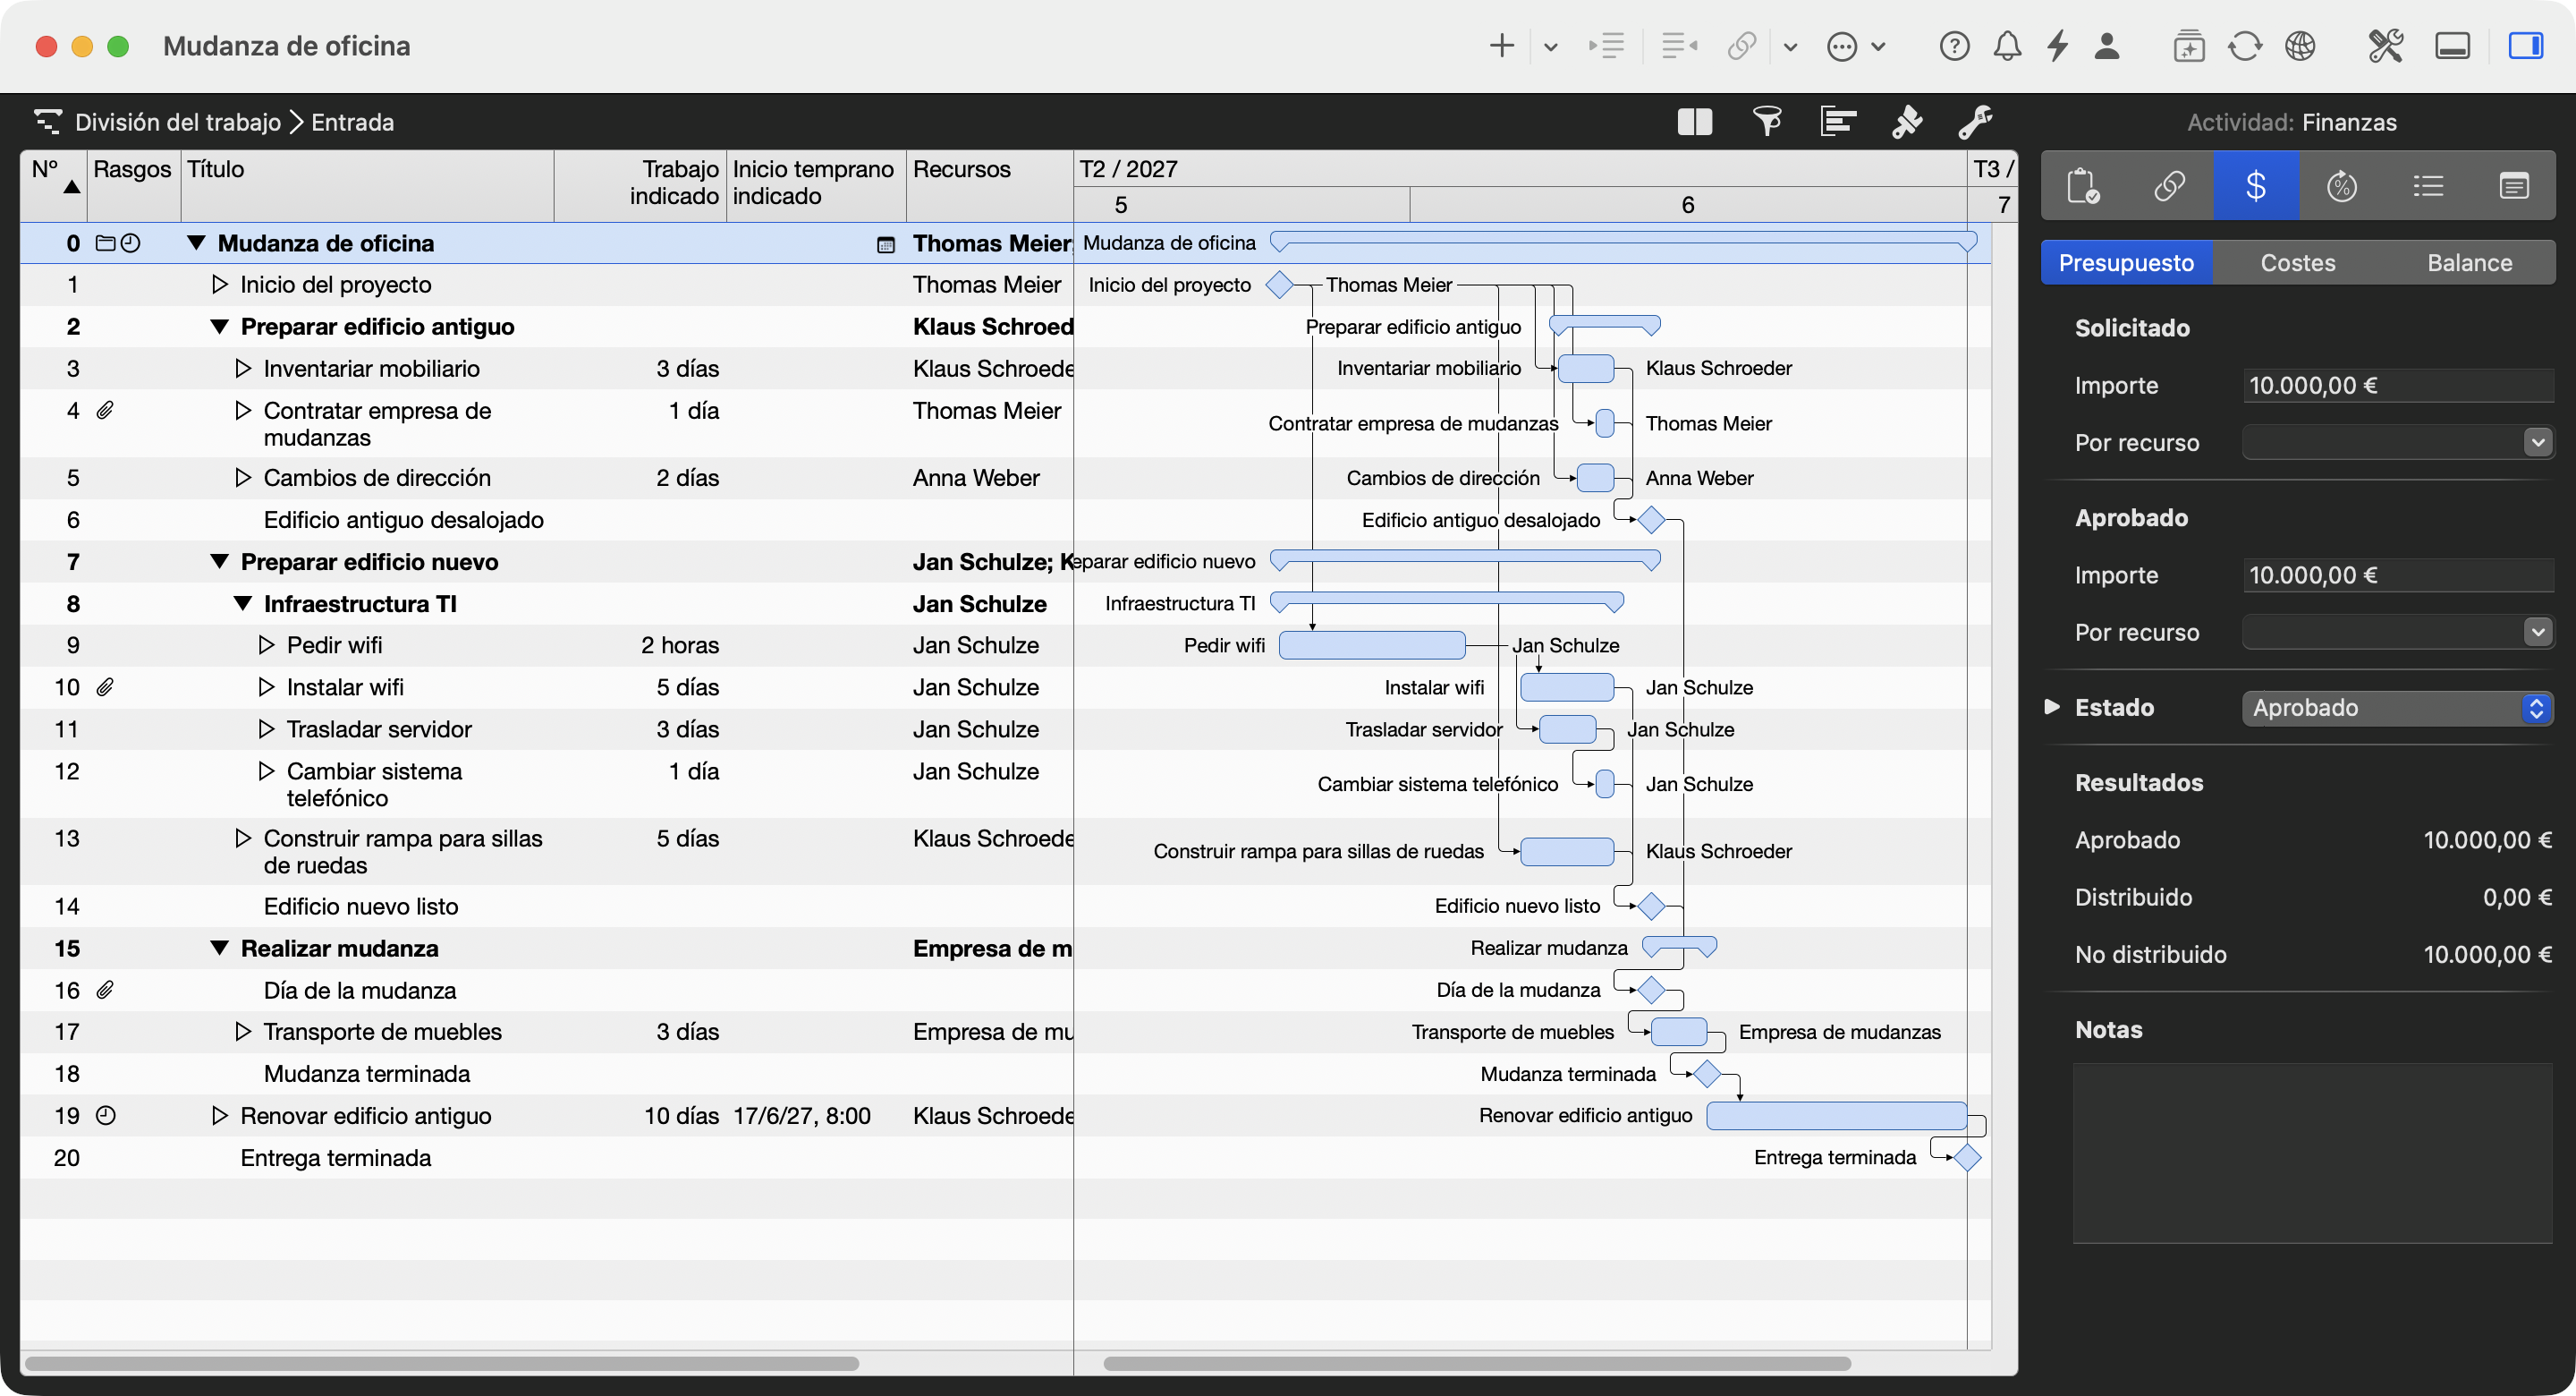Toggle the right sidebar panel button
The width and height of the screenshot is (2576, 1396).
2526,46
